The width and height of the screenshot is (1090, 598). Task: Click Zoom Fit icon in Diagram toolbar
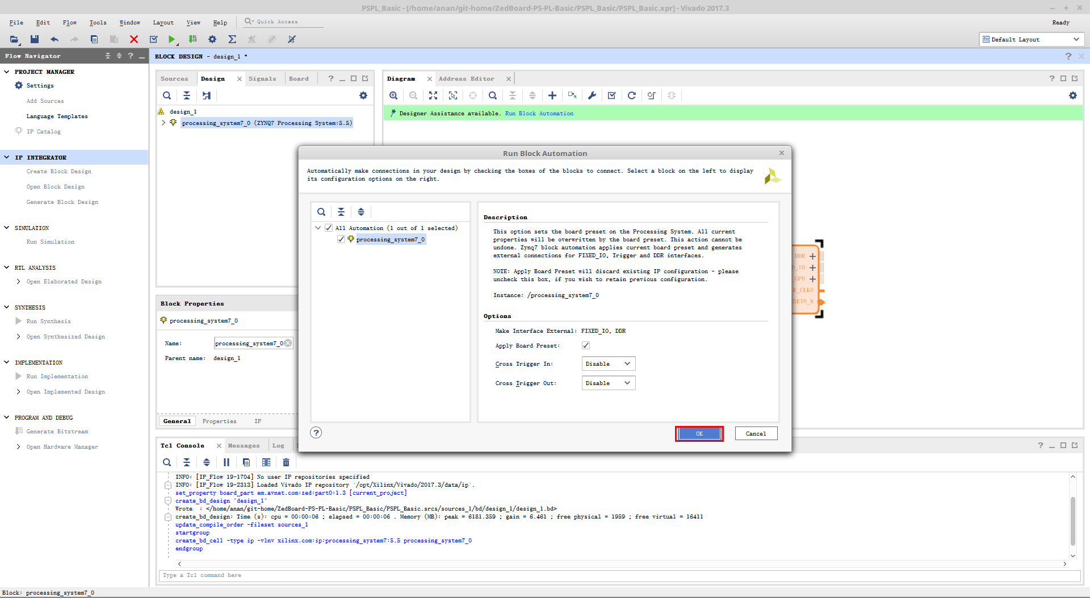click(433, 95)
